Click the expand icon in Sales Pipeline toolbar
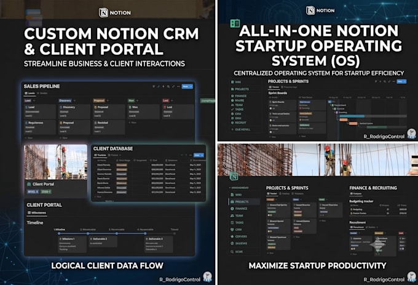 pos(173,86)
